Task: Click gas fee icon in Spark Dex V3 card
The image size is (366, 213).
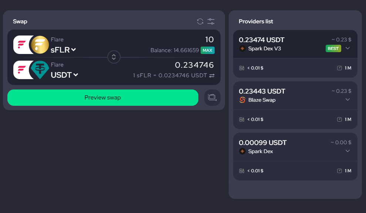Action: tap(242, 68)
